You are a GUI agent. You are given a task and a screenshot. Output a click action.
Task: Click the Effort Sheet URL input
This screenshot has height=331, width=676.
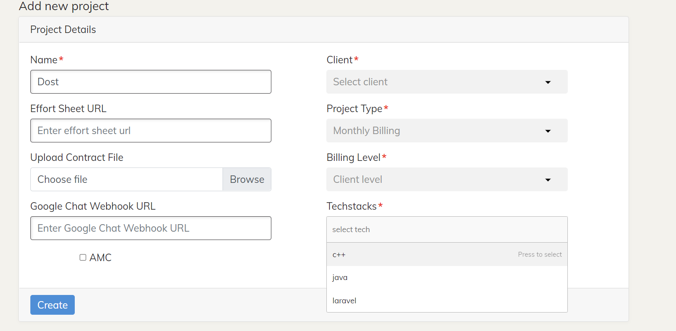point(151,131)
